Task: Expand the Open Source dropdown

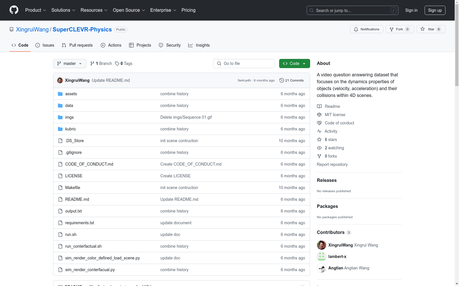Action: pyautogui.click(x=129, y=10)
